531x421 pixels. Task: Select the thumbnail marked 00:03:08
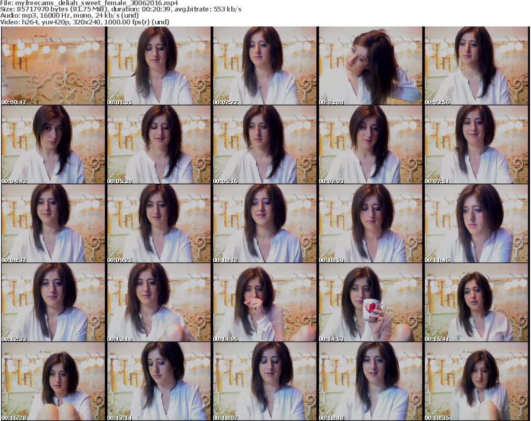370,66
